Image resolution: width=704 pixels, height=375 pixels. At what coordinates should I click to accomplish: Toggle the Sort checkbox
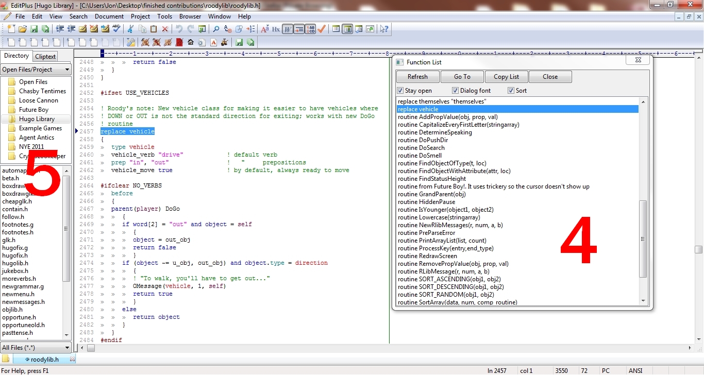click(x=511, y=91)
